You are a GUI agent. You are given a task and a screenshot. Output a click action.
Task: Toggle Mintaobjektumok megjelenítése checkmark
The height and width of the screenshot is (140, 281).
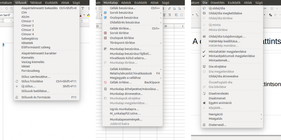[x=204, y=56]
